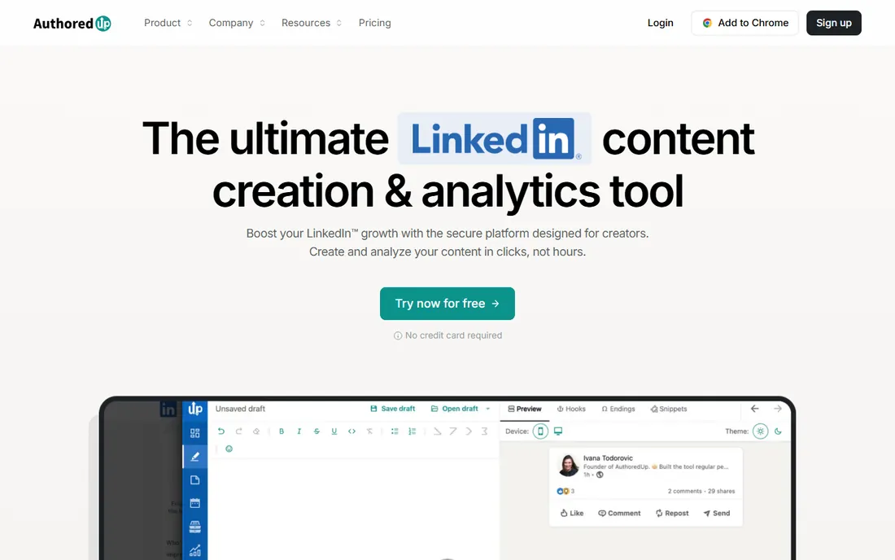The image size is (895, 560).
Task: Click the Bold formatting icon
Action: click(x=282, y=431)
